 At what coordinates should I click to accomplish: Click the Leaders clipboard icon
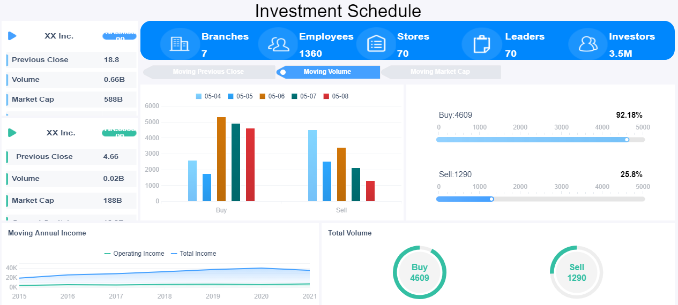click(x=481, y=44)
